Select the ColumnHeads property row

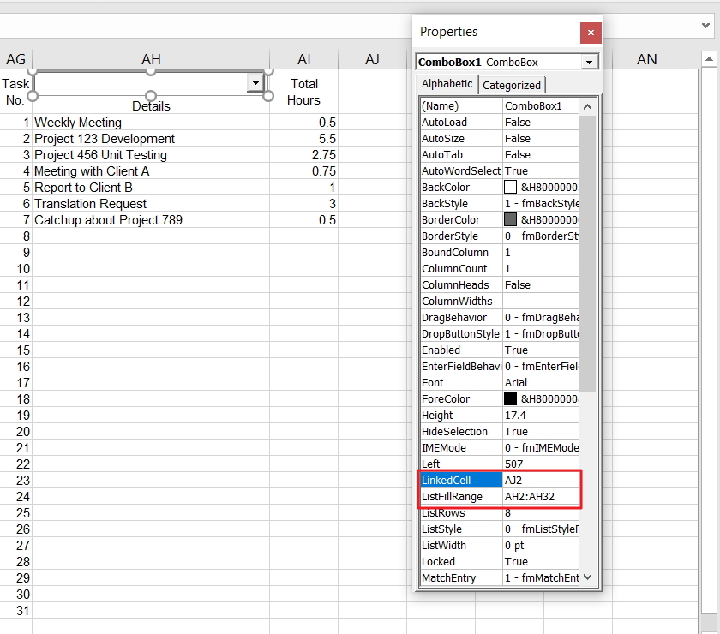point(499,285)
